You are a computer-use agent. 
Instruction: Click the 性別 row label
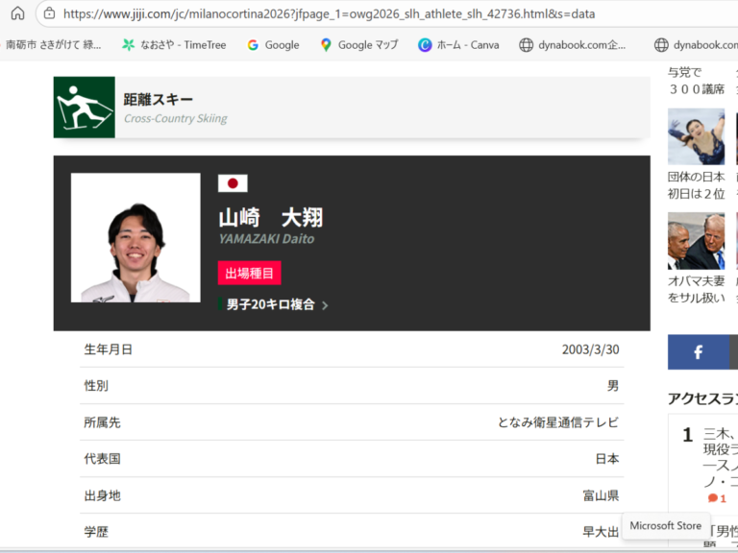coord(96,386)
